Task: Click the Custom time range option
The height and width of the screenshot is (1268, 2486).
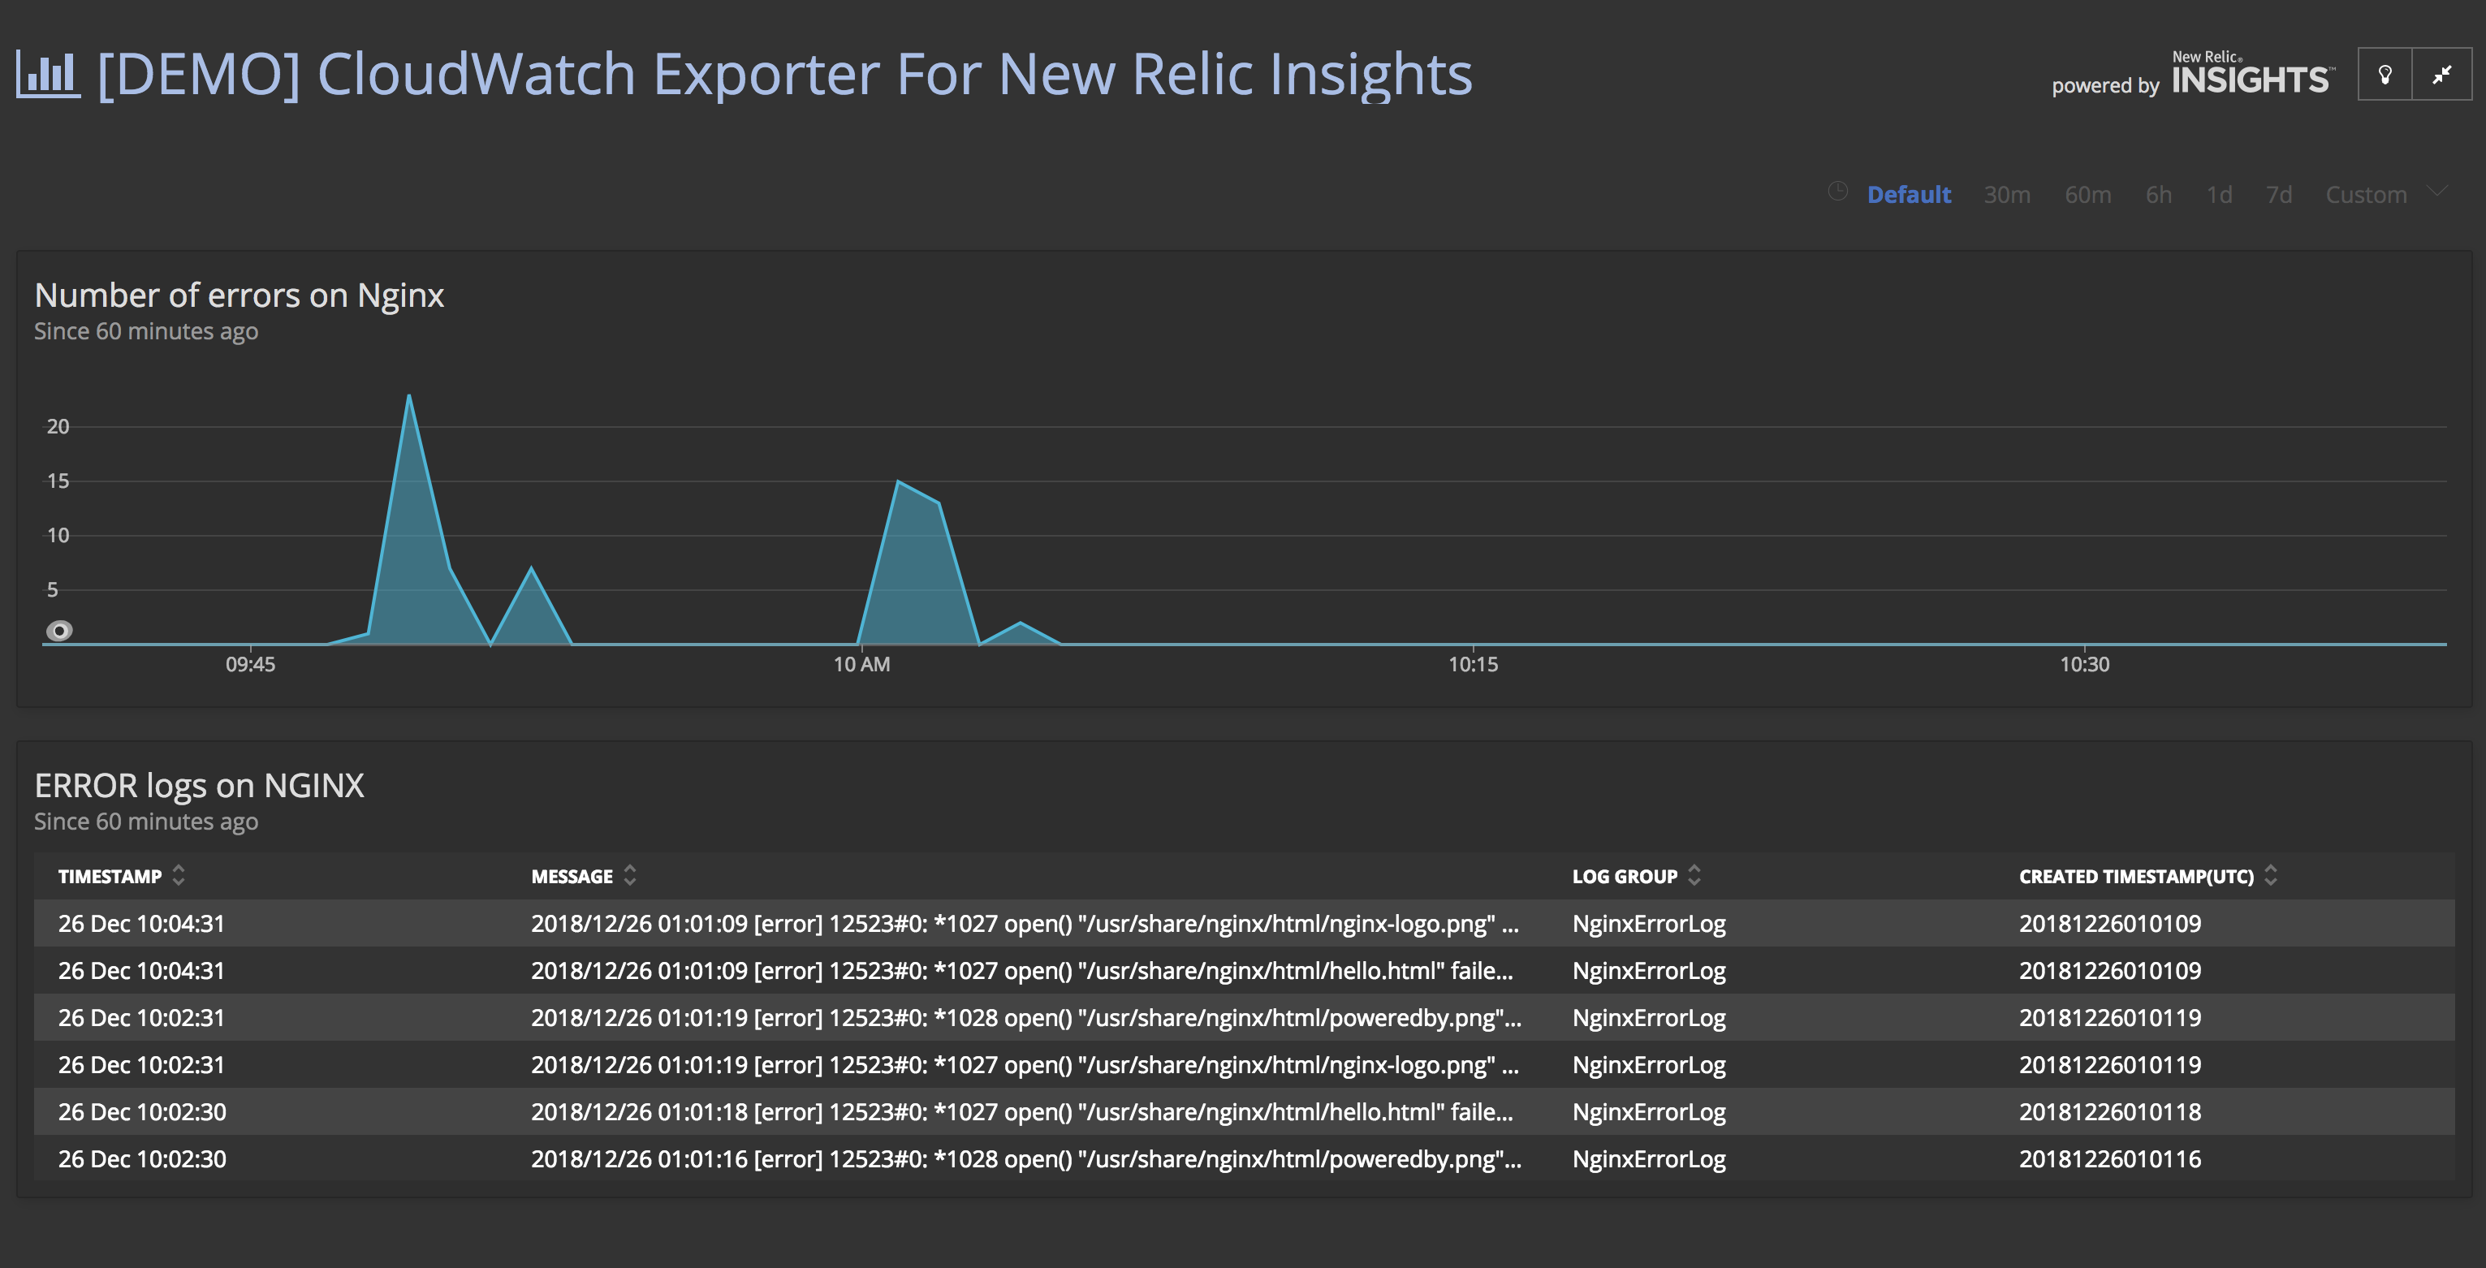Action: point(2367,194)
